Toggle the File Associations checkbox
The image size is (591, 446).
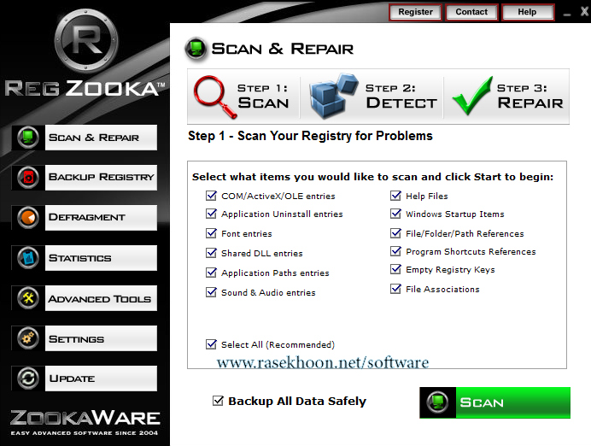click(x=395, y=289)
